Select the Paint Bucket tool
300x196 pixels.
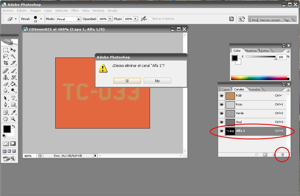coord(13,84)
